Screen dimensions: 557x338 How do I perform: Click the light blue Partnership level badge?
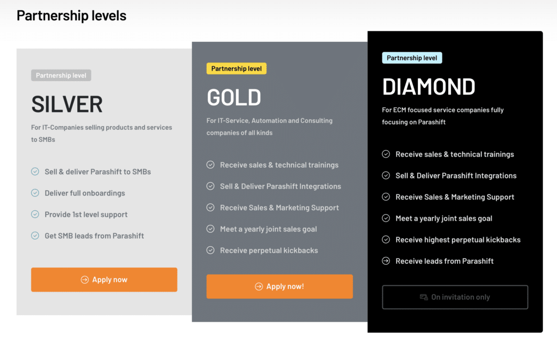tap(412, 58)
